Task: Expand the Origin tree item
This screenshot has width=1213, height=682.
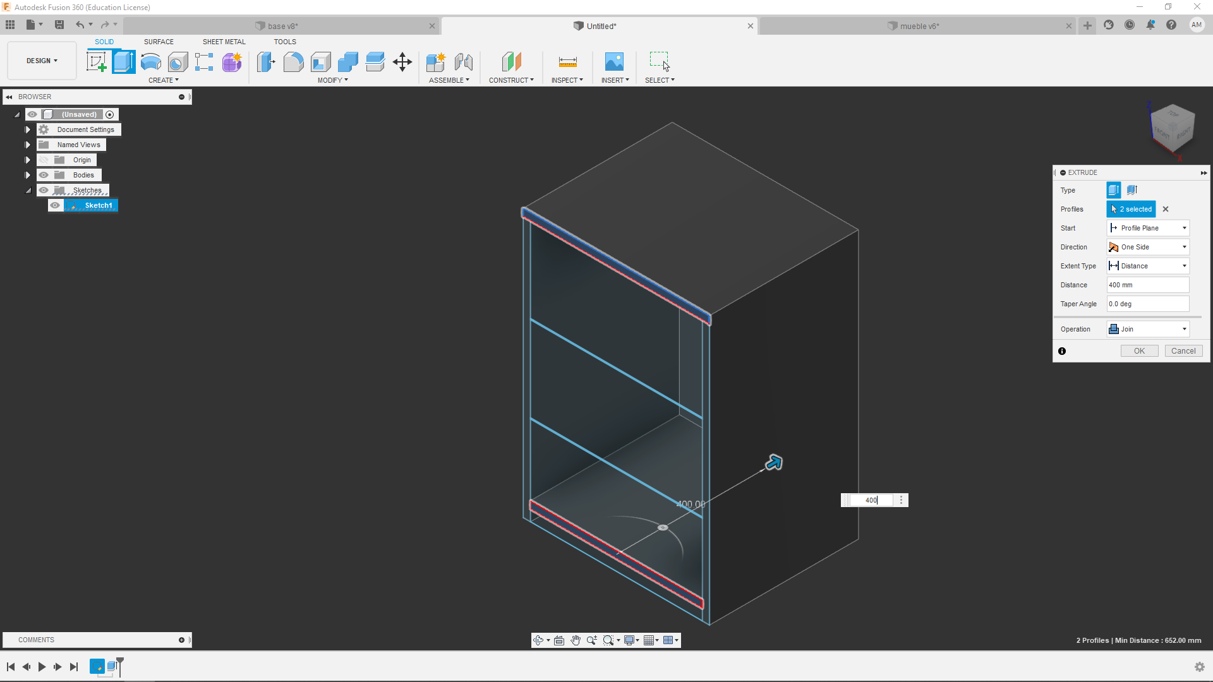Action: [28, 159]
